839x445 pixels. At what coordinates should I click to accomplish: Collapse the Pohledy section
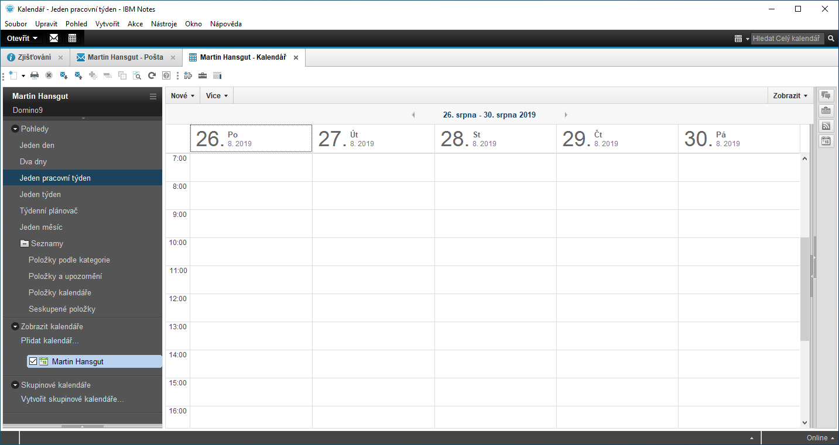[x=15, y=129]
